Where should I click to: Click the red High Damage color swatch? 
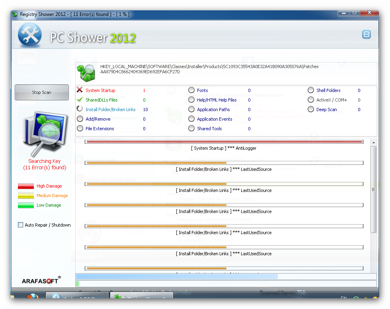coord(26,186)
